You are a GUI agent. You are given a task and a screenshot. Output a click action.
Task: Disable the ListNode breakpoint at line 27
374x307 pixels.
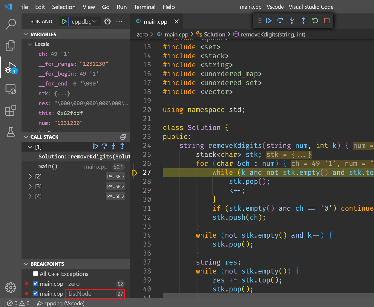coord(36,294)
